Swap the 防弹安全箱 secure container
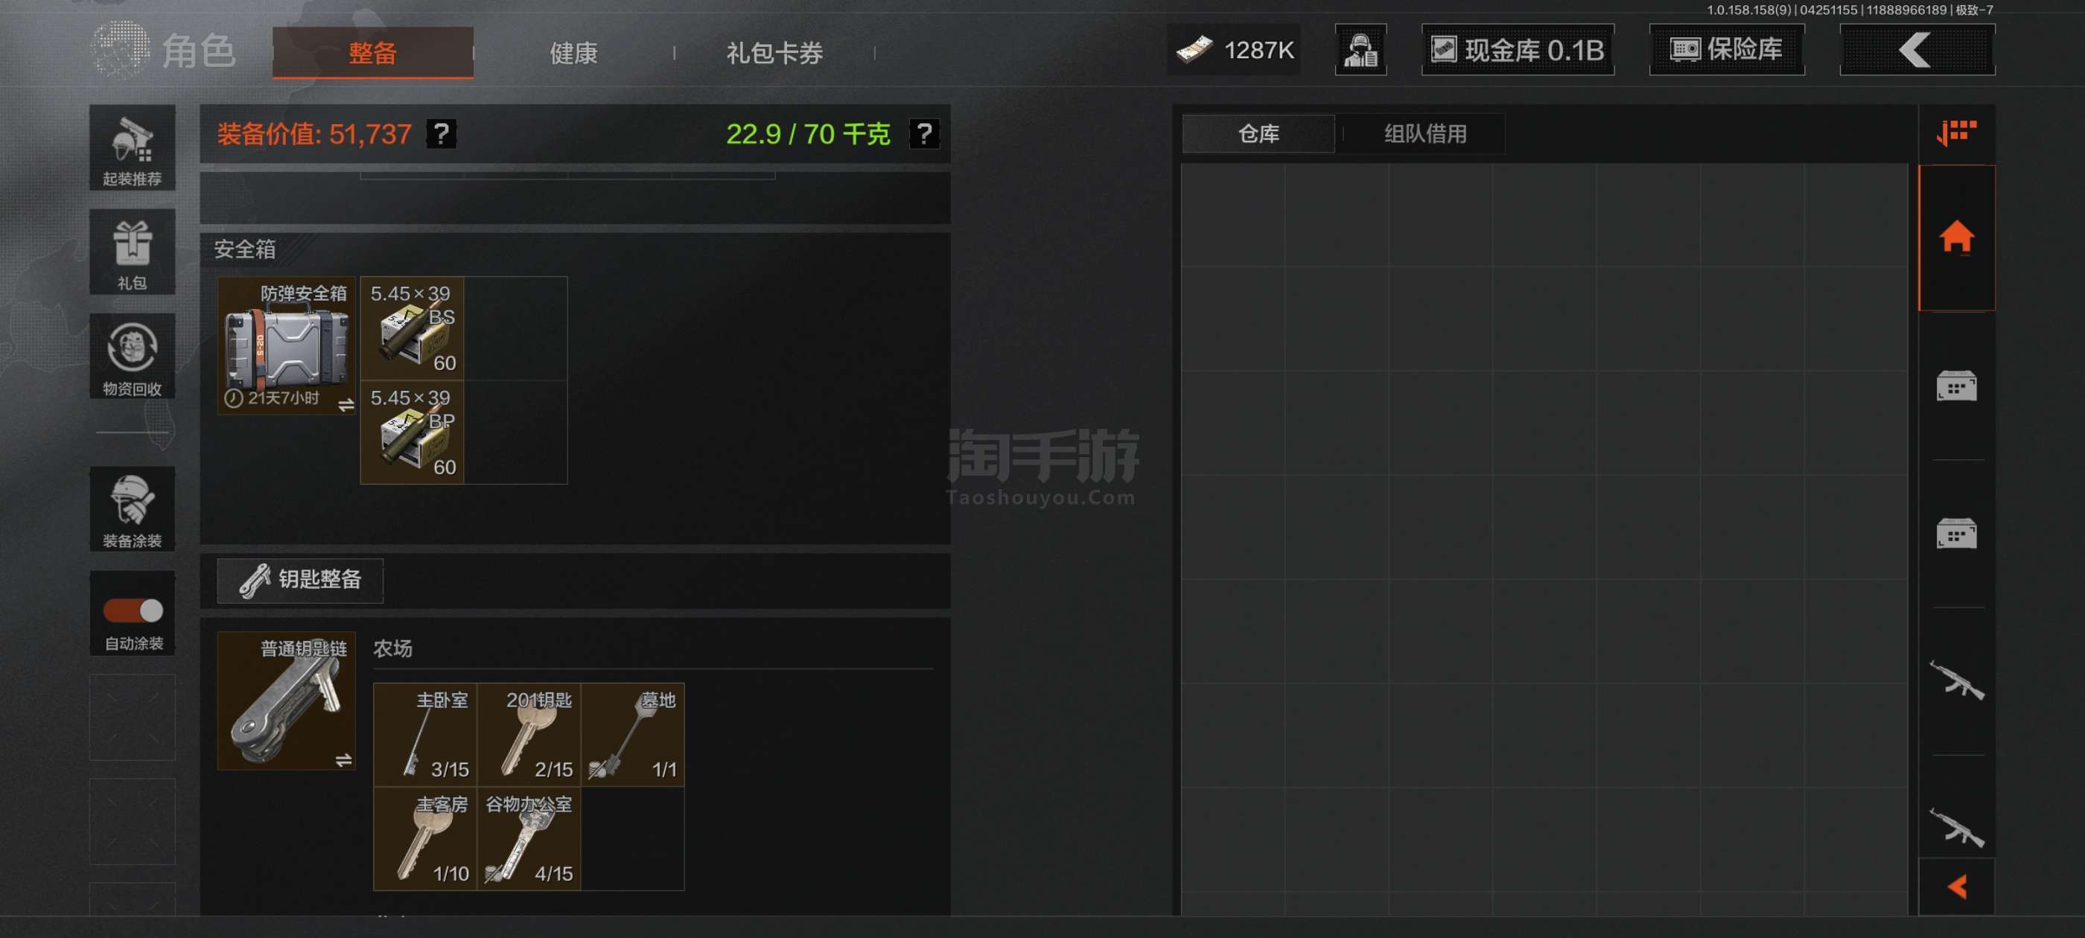This screenshot has height=938, width=2085. pyautogui.click(x=346, y=405)
